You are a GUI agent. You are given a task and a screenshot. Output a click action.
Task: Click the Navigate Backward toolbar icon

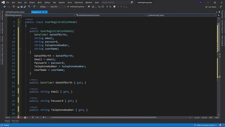4,7
